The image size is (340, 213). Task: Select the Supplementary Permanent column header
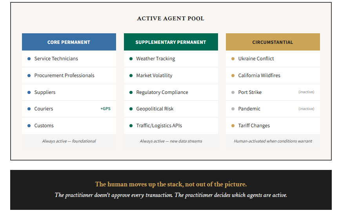(171, 42)
